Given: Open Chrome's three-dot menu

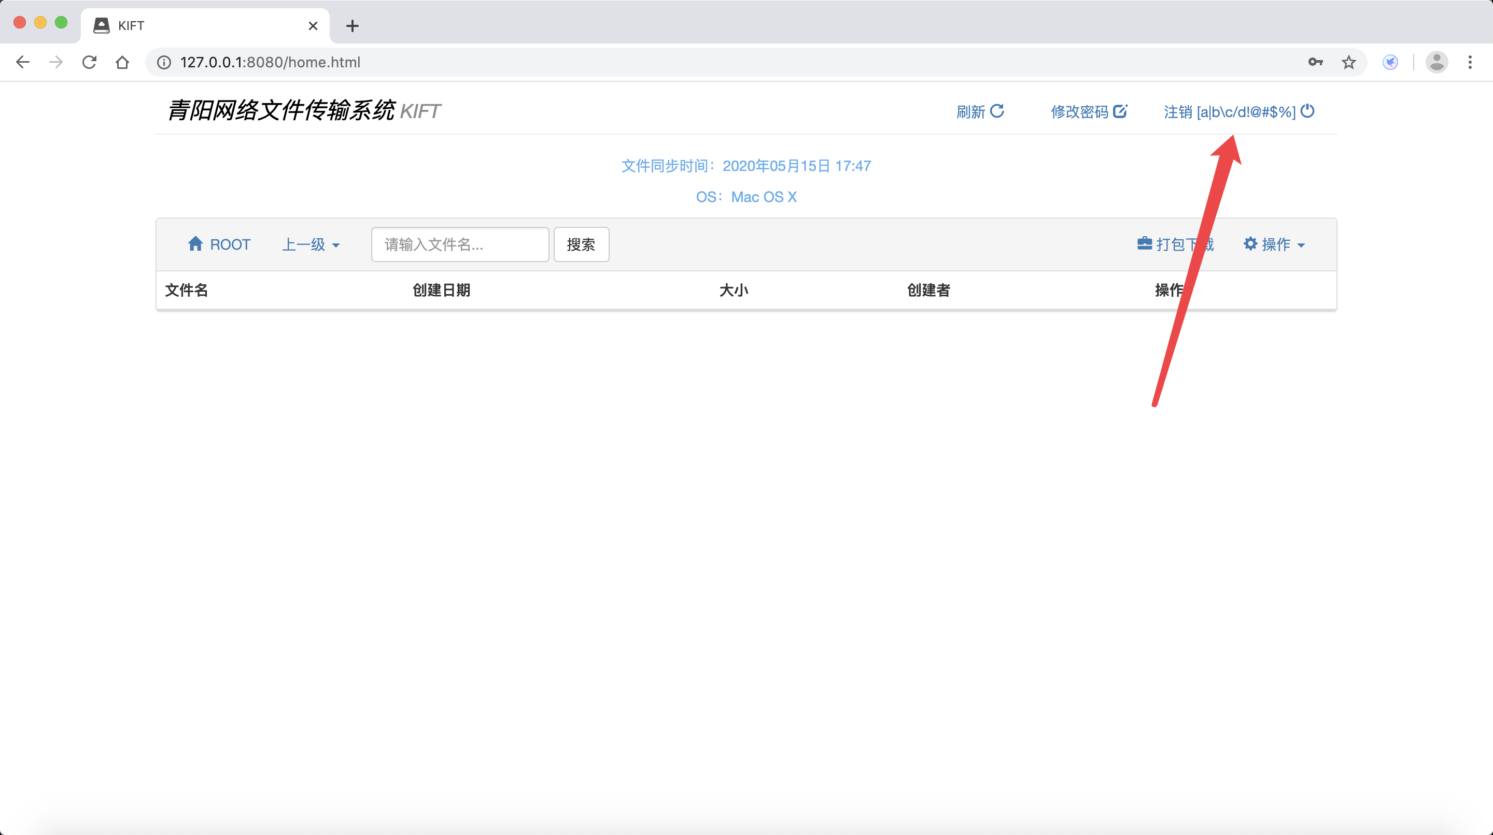Looking at the screenshot, I should tap(1470, 62).
